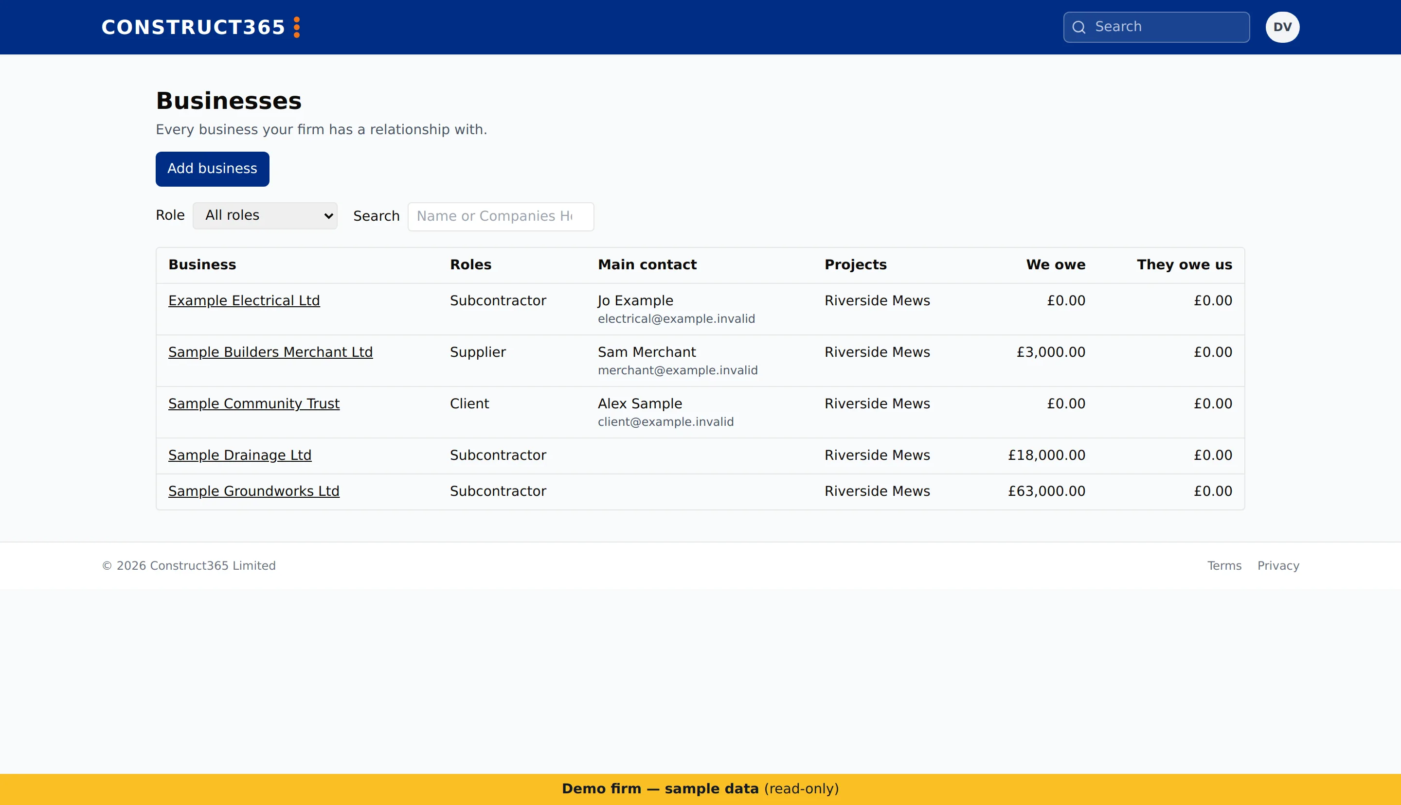Focus the Name or Companies House search box
The height and width of the screenshot is (805, 1401).
point(501,216)
